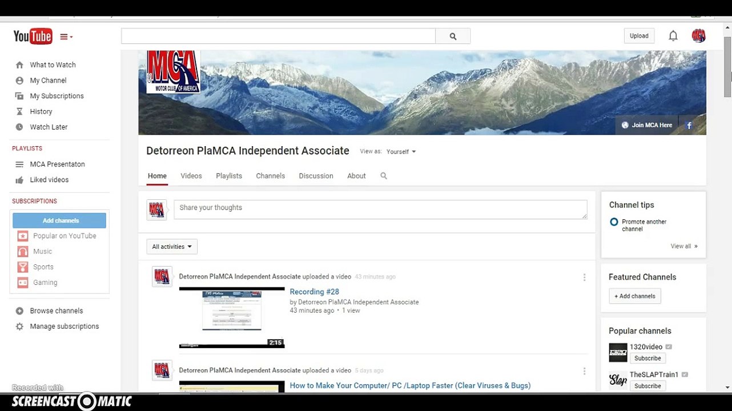Click in the YouTube search field
The image size is (732, 411).
(x=278, y=36)
